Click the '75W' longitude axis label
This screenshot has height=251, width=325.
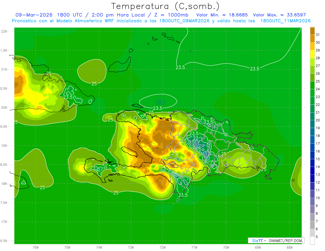click(x=67, y=247)
